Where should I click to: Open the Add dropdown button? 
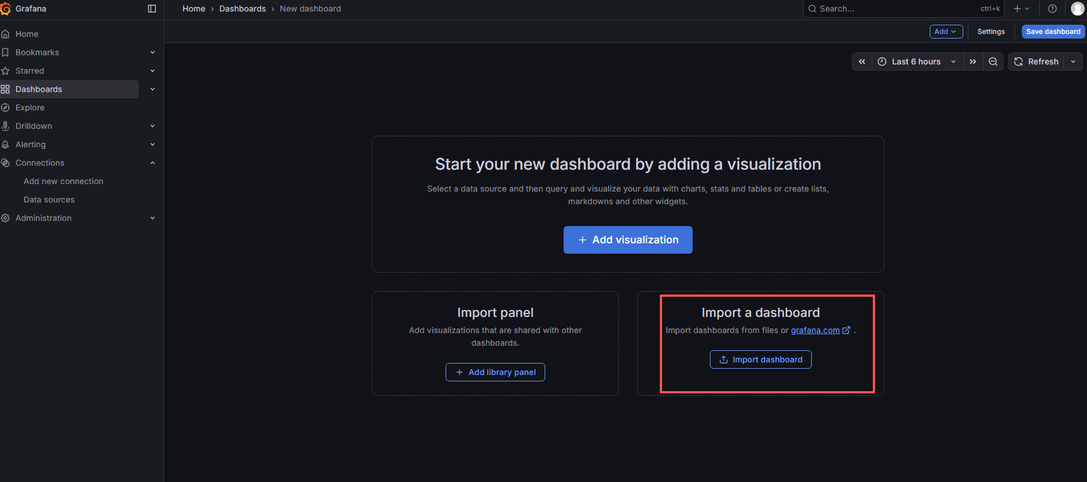tap(946, 32)
